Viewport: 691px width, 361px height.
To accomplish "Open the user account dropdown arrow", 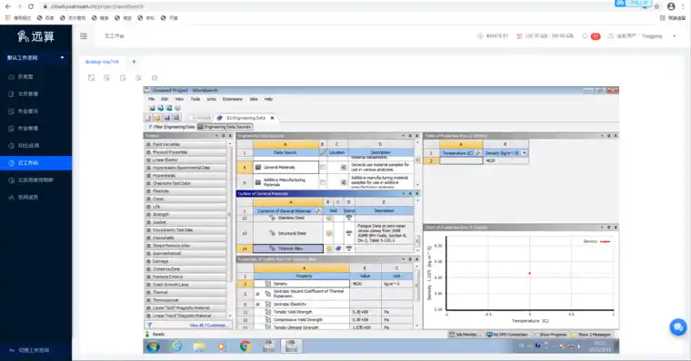I will tap(675, 36).
